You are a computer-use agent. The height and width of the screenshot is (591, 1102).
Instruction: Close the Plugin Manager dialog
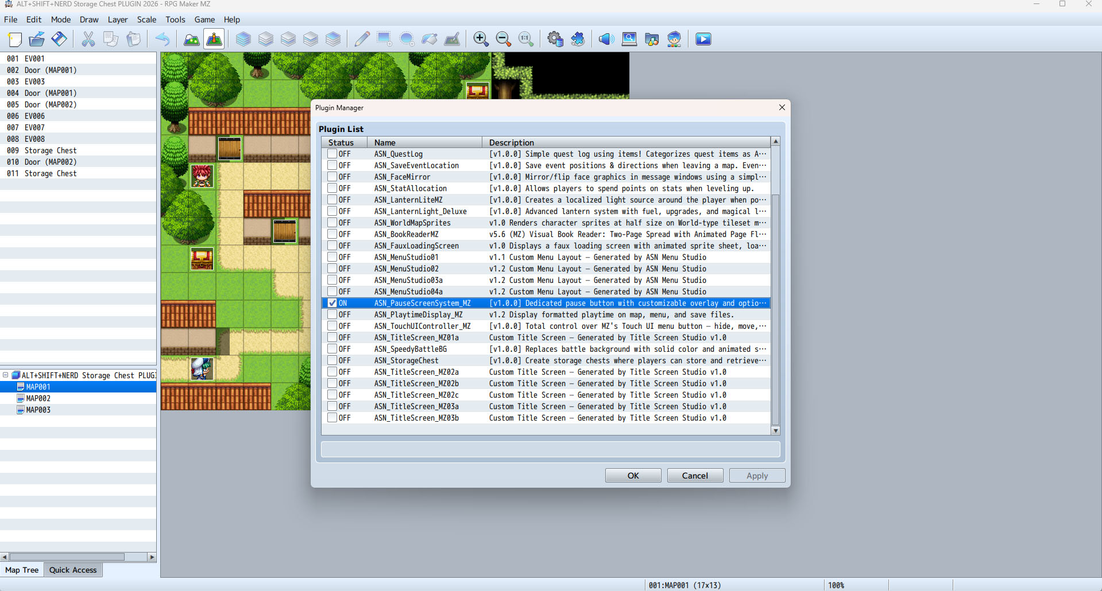pyautogui.click(x=782, y=107)
